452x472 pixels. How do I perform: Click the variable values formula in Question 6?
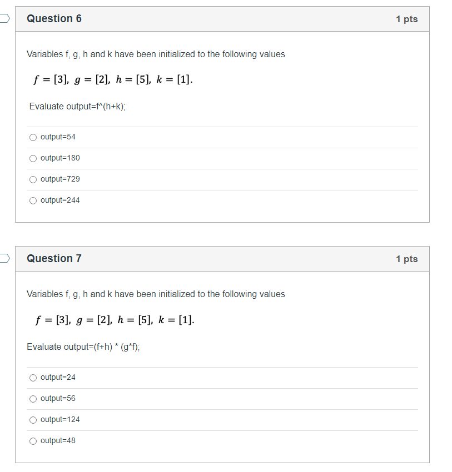pyautogui.click(x=113, y=79)
